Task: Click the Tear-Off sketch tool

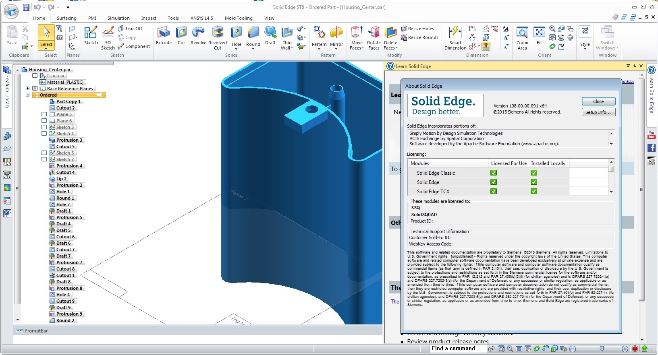Action: click(x=130, y=29)
